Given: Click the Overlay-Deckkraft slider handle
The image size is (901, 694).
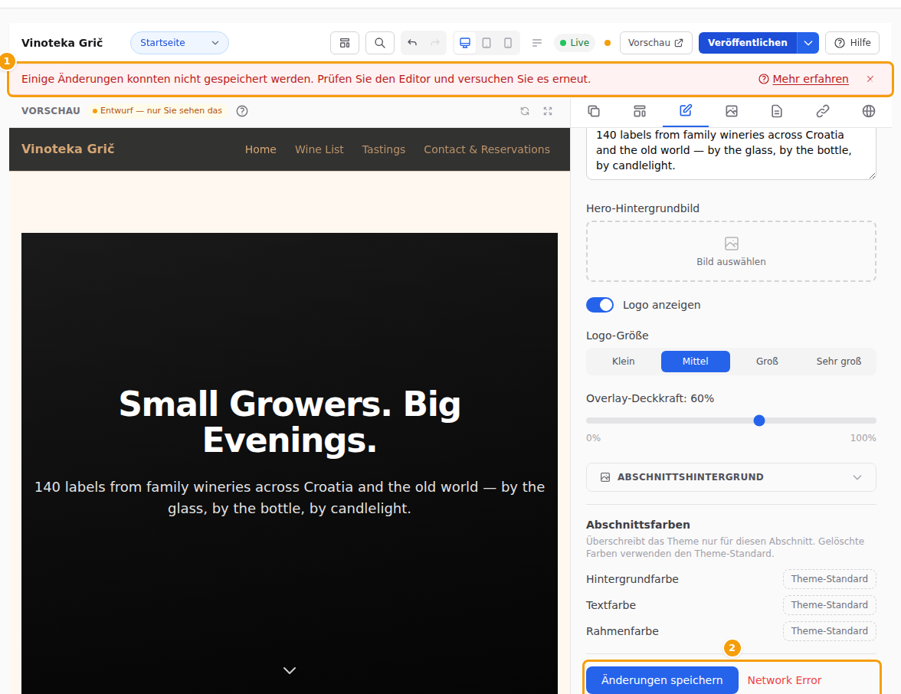Looking at the screenshot, I should coord(759,421).
